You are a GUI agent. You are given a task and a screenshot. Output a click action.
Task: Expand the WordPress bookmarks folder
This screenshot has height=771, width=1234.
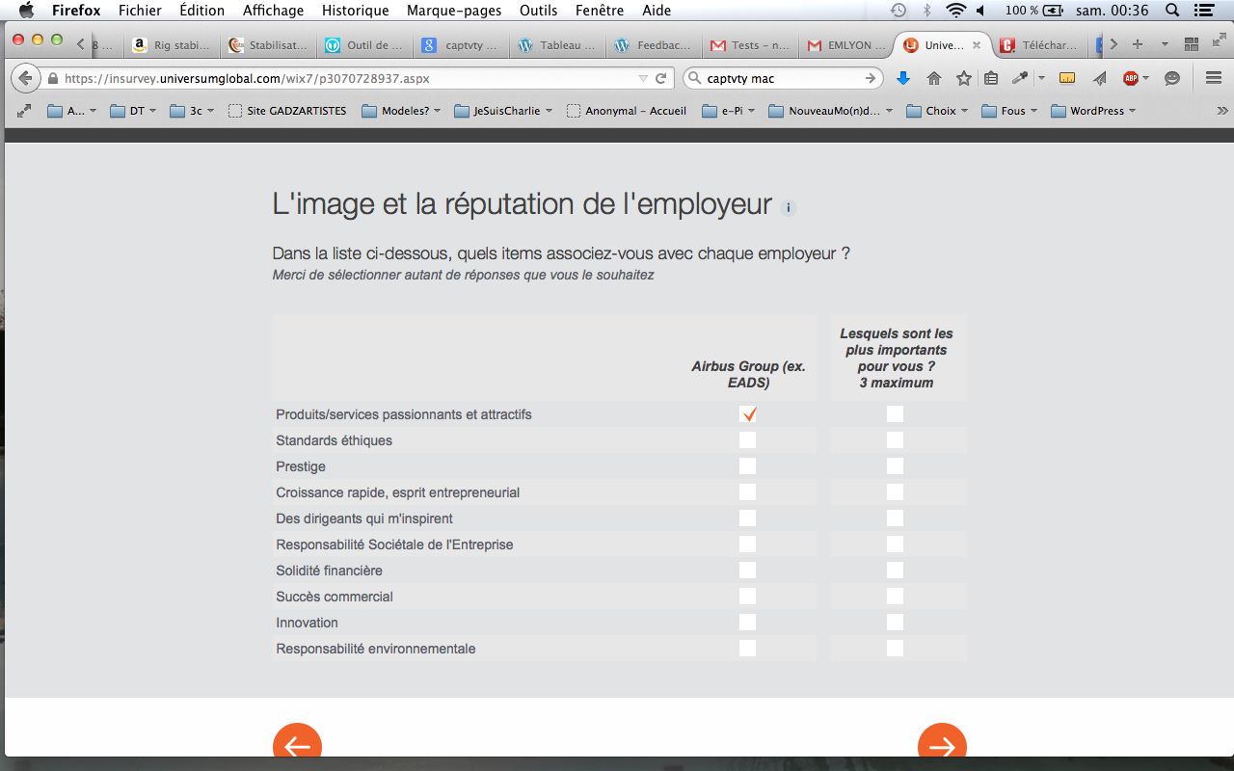tap(1093, 111)
